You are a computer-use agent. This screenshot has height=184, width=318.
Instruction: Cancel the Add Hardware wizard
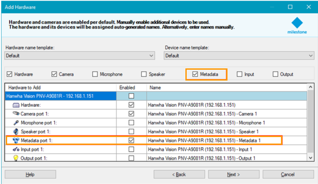[x=288, y=174]
